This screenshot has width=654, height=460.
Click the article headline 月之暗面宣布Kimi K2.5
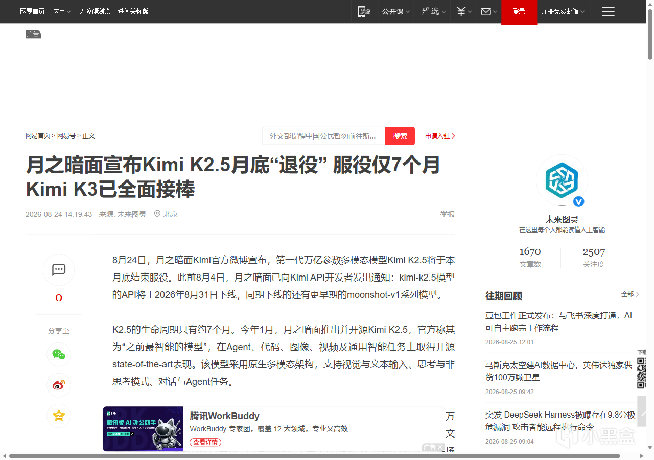tap(233, 177)
